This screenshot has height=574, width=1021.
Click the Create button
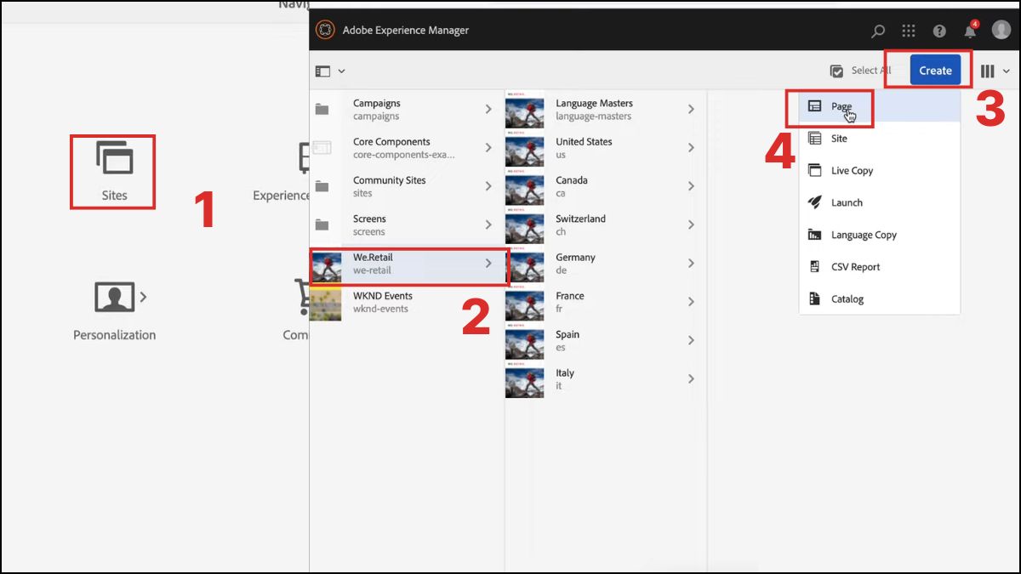[x=935, y=71]
